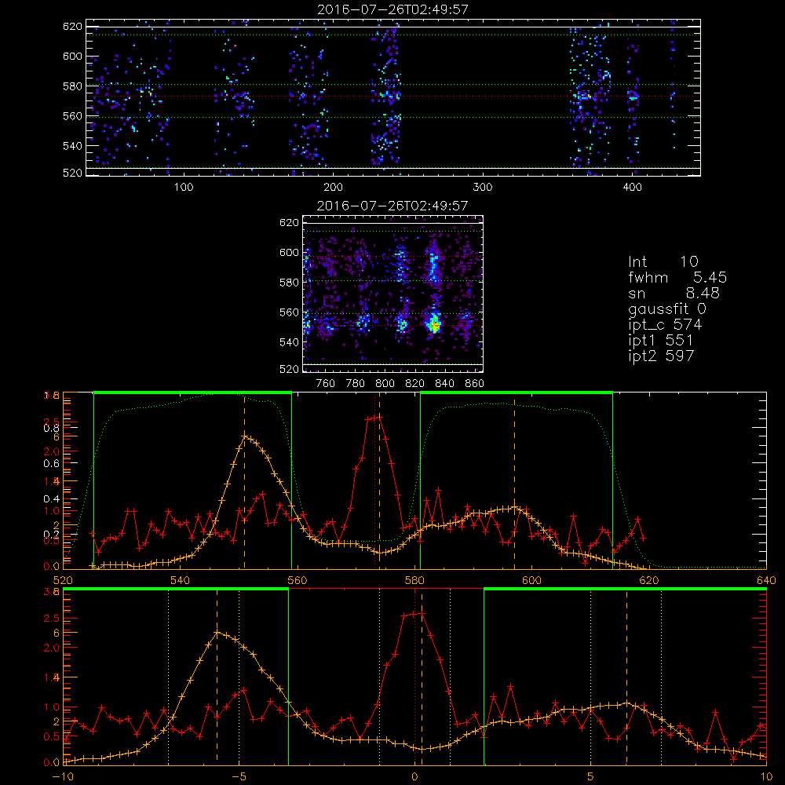Select the 'ipt_c 574' readout line
The image size is (785, 785).
(665, 325)
